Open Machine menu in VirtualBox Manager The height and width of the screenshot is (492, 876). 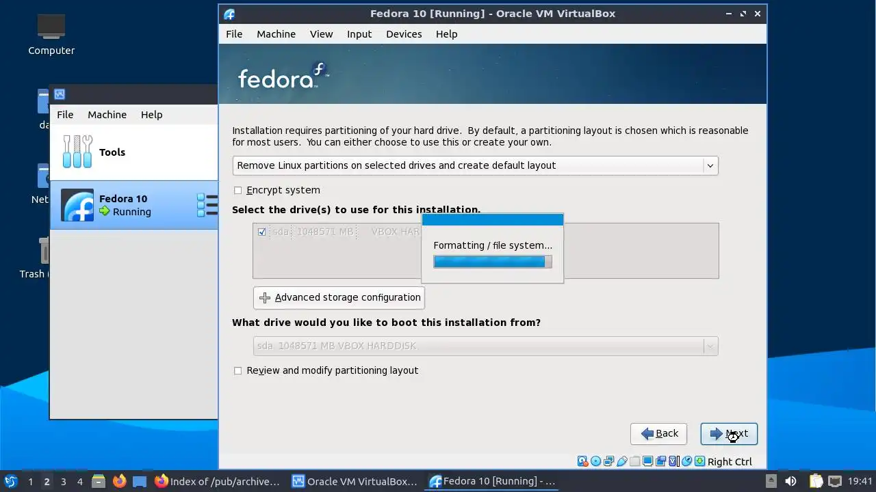pos(107,115)
